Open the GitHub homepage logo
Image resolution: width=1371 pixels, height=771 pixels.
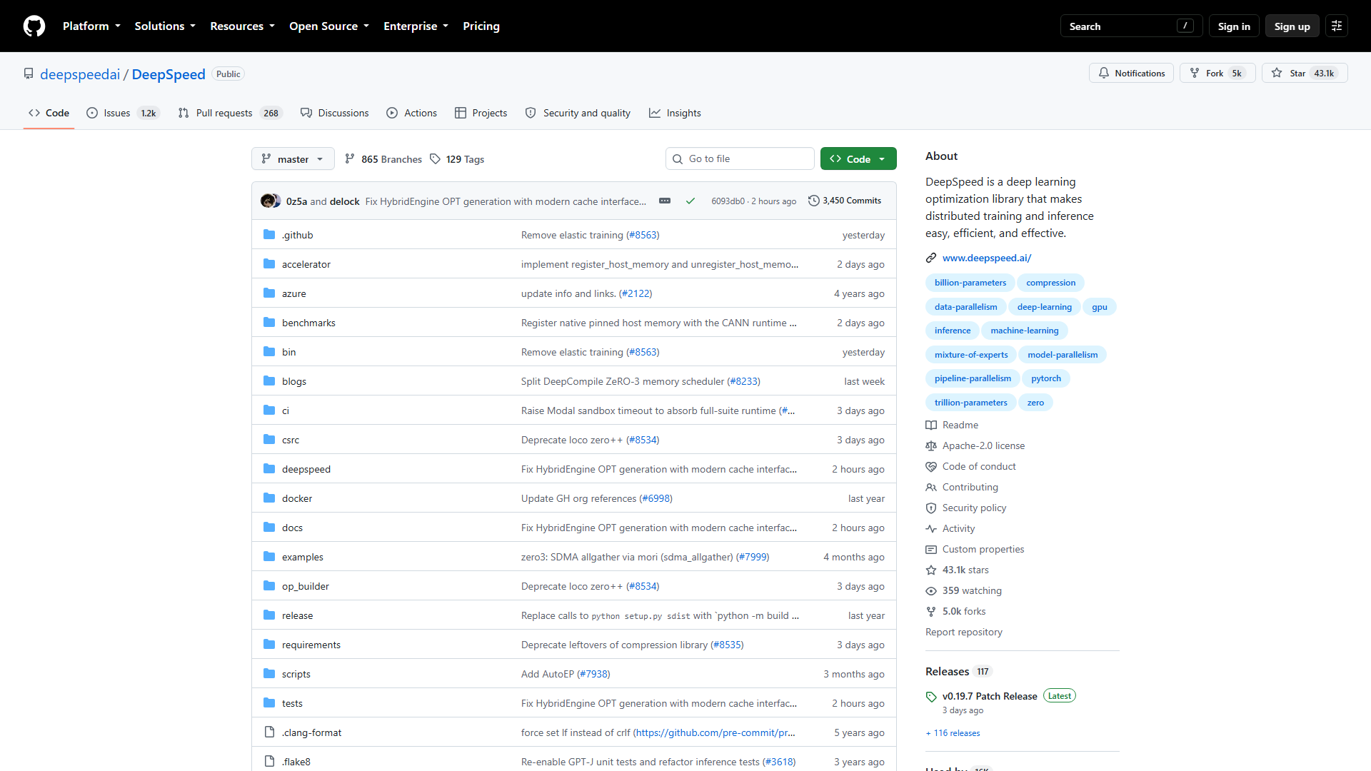[x=34, y=26]
